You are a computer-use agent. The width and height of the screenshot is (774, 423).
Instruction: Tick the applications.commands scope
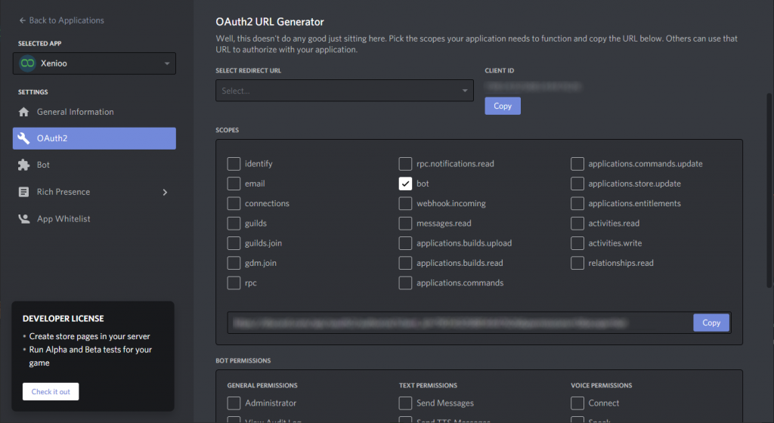(x=406, y=283)
